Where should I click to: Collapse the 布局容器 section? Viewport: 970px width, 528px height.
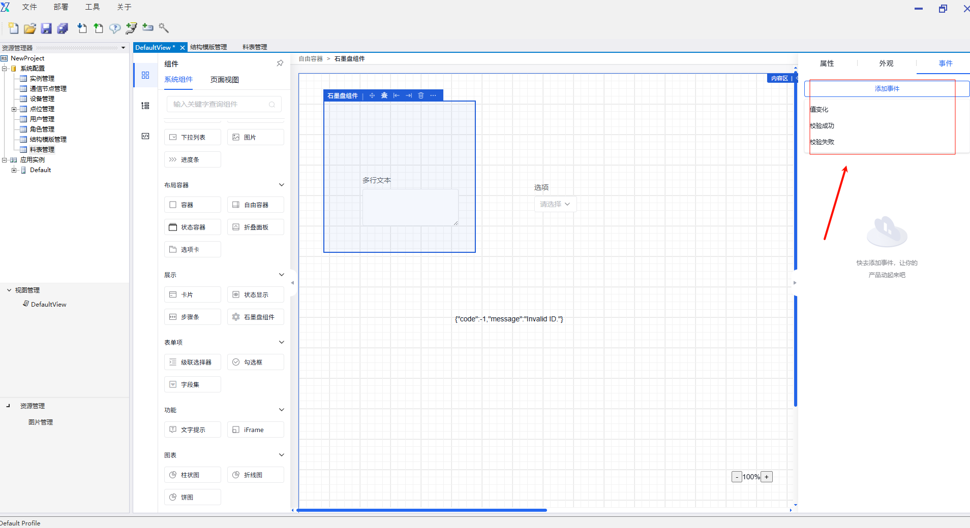[282, 185]
